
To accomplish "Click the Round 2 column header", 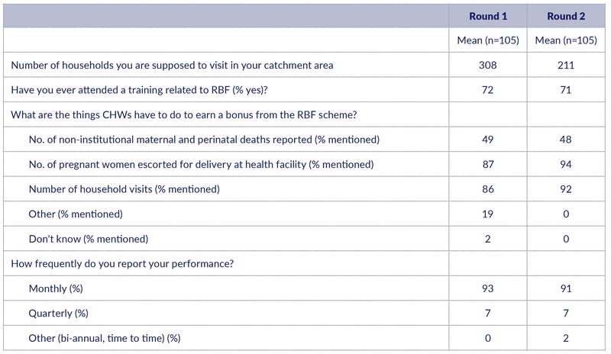I will click(566, 16).
